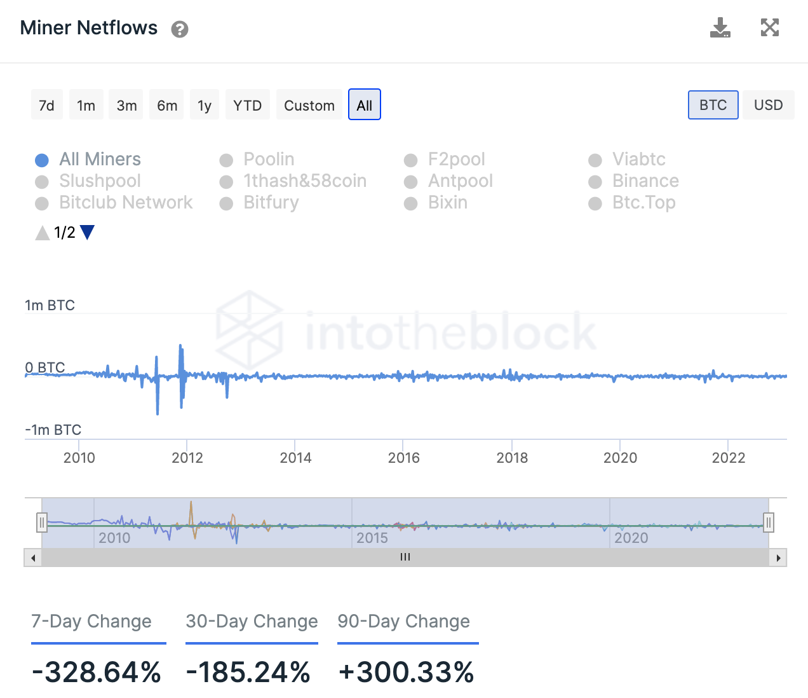Click the left navigator range handle
The width and height of the screenshot is (808, 698).
click(x=42, y=523)
